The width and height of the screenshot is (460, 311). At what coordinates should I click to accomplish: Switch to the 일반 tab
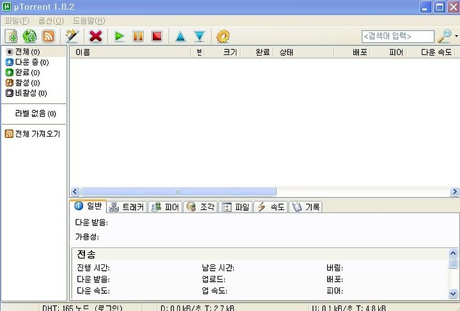[88, 206]
